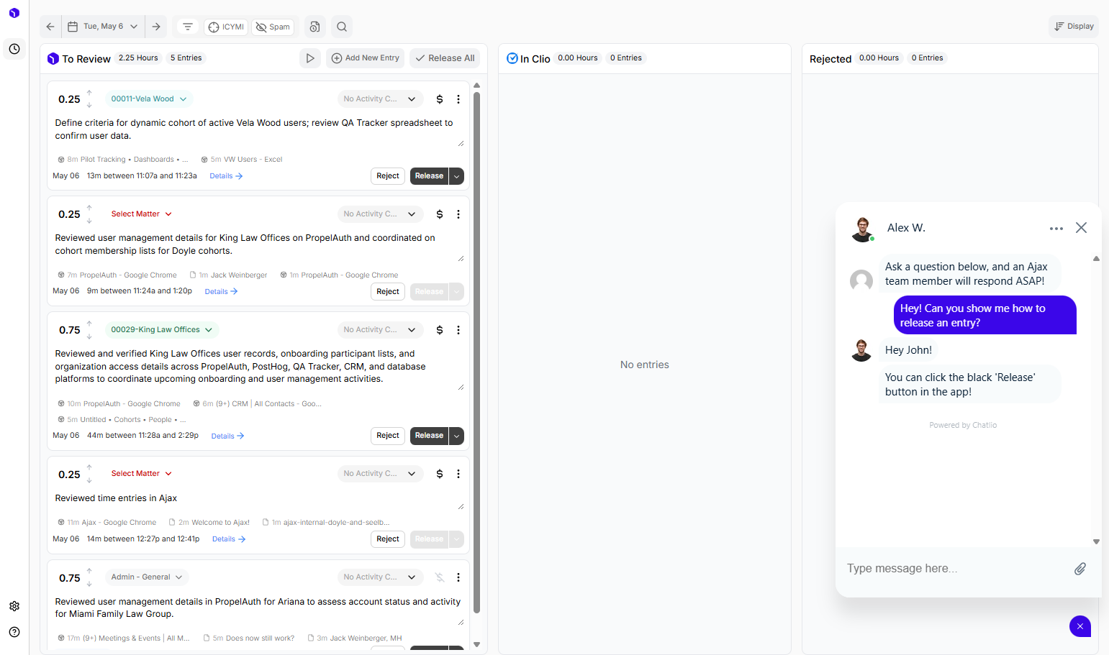Open Details for 11:24a entry
1109x655 pixels.
pyautogui.click(x=221, y=292)
